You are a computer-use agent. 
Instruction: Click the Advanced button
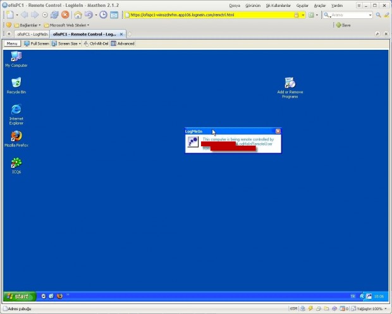click(123, 44)
